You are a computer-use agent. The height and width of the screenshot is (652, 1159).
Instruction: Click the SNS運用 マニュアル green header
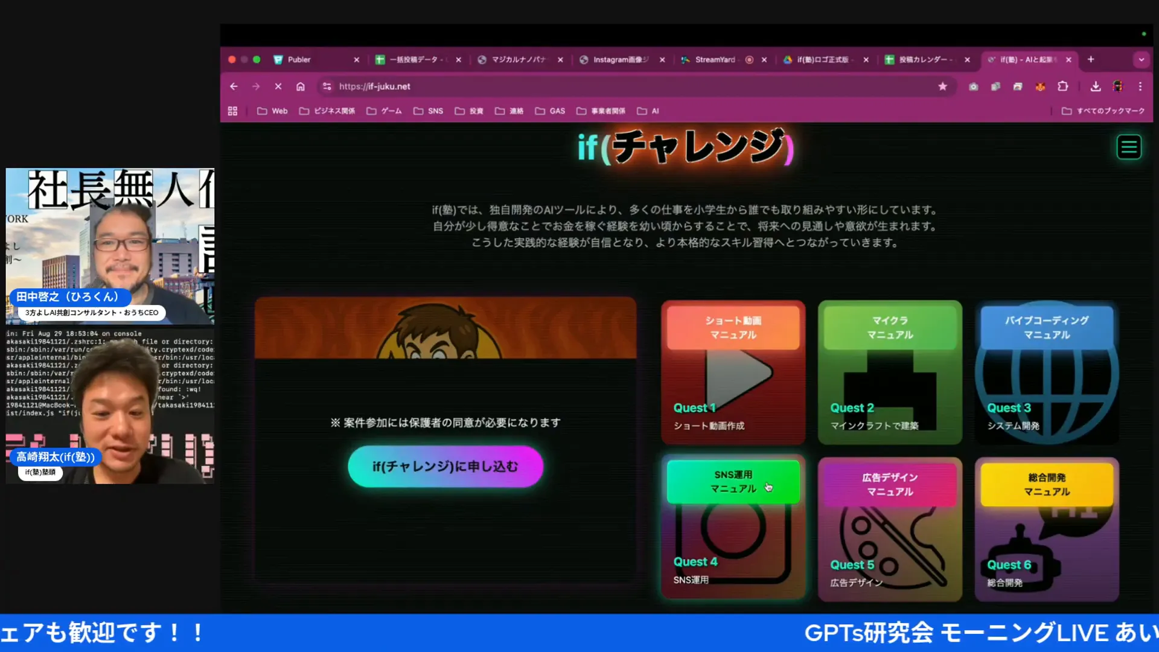[x=732, y=482]
